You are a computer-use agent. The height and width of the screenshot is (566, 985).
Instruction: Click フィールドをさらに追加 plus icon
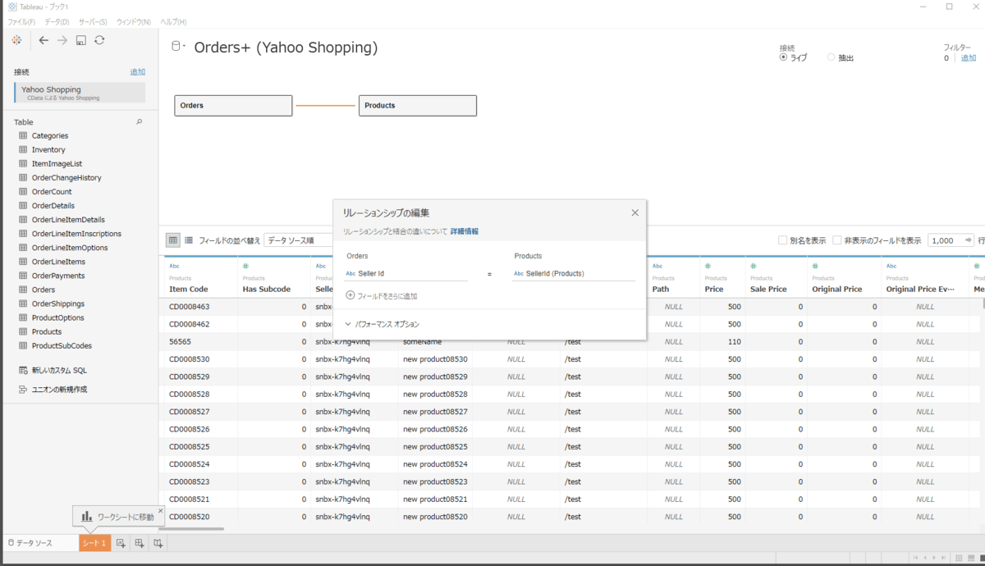coord(350,295)
